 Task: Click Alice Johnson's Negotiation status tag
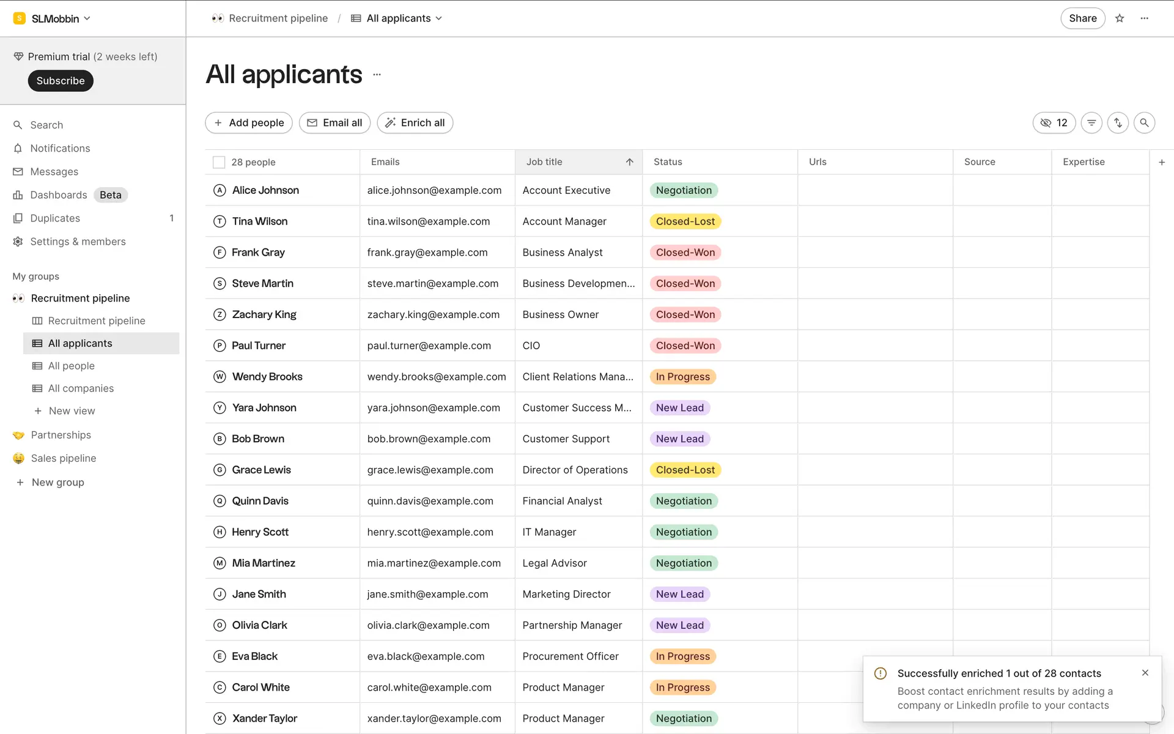[x=683, y=190]
